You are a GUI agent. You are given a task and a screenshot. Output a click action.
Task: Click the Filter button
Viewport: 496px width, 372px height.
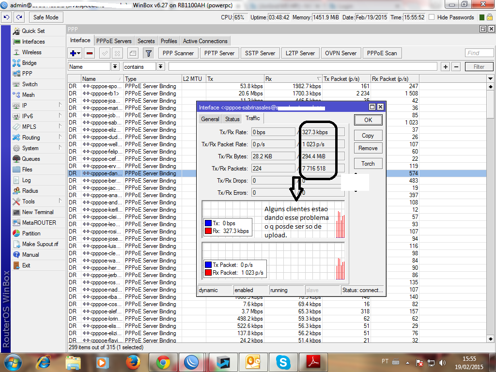(x=479, y=66)
